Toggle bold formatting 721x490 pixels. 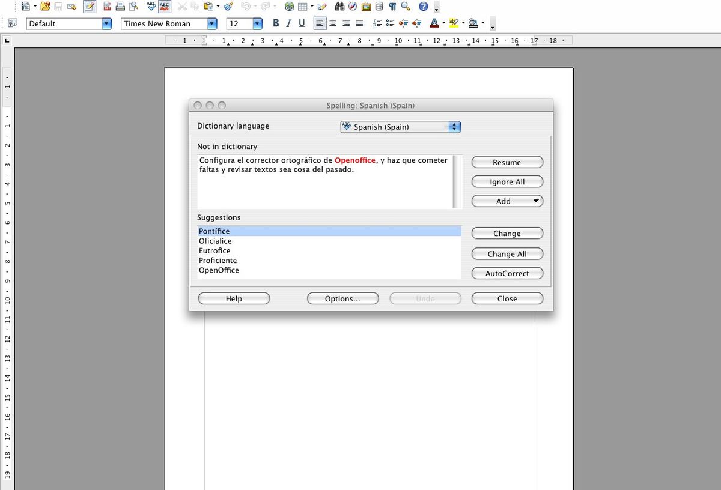click(x=276, y=23)
